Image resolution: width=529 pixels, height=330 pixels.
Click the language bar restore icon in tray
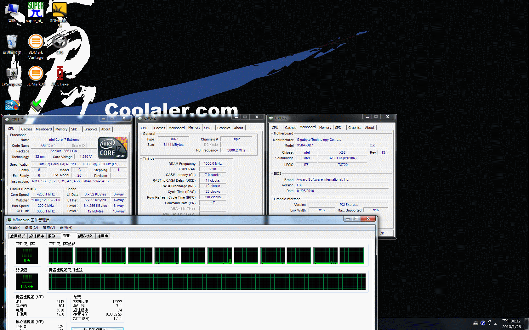click(x=490, y=322)
